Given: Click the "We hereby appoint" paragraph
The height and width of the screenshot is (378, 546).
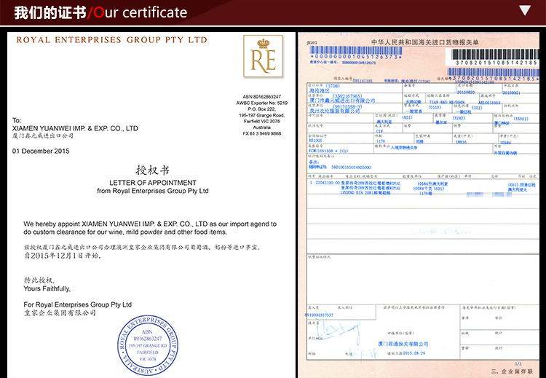Looking at the screenshot, I should pyautogui.click(x=150, y=228).
